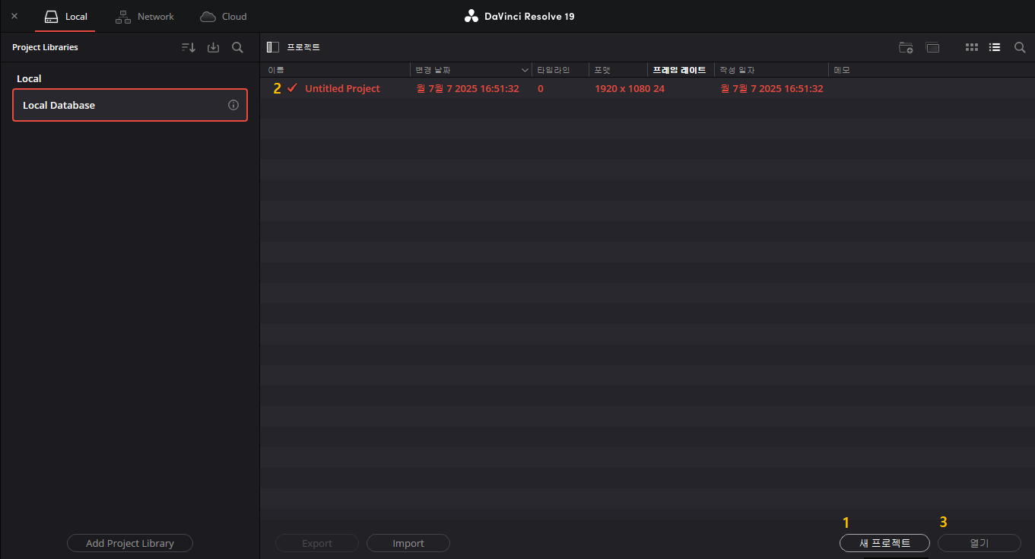Viewport: 1035px width, 559px height.
Task: Click the project window view icon
Action: pyautogui.click(x=932, y=47)
